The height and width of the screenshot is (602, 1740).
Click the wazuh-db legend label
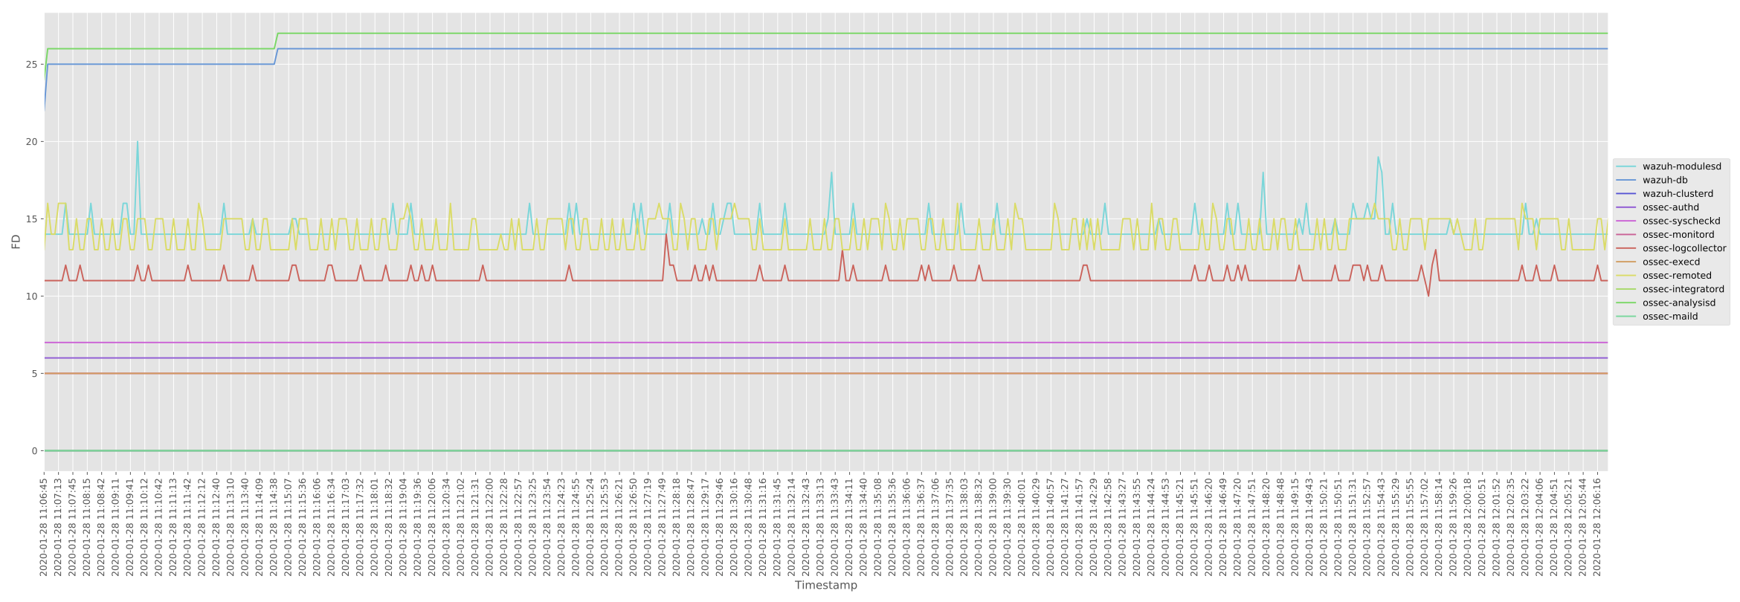coord(1665,180)
